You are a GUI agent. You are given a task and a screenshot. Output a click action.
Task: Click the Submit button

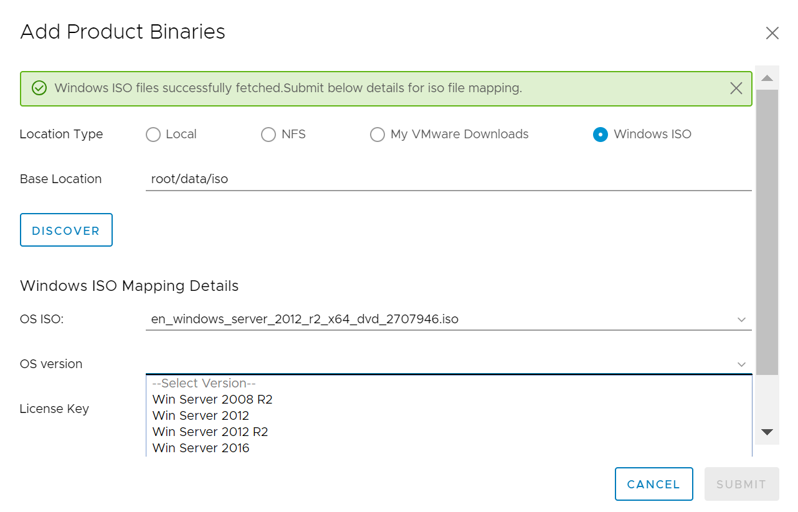[741, 484]
